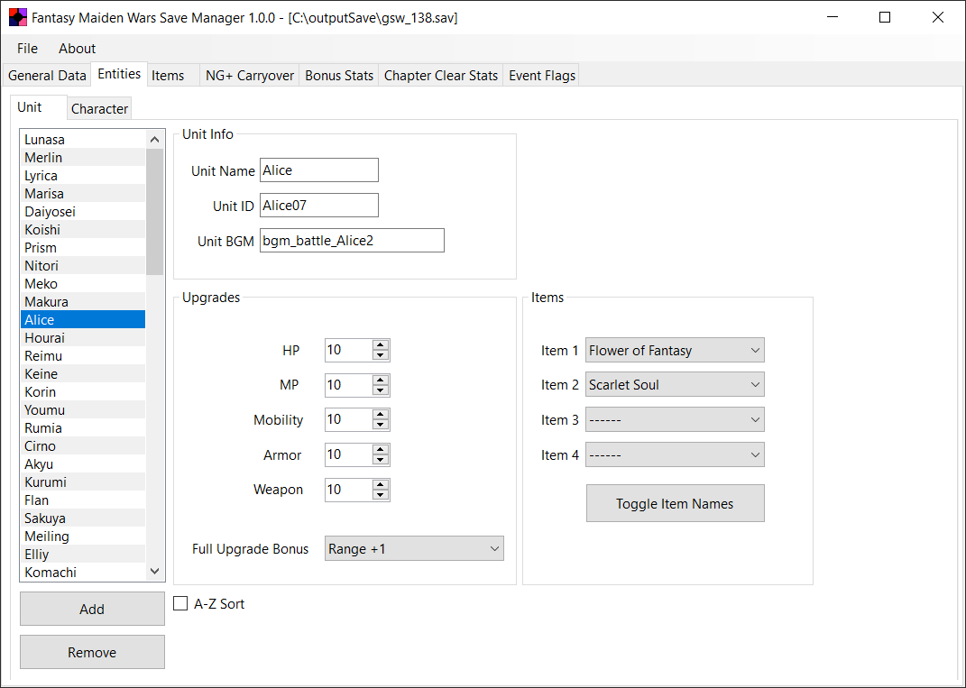The width and height of the screenshot is (966, 688).
Task: Increase the Mobility upgrade value
Action: coord(381,415)
